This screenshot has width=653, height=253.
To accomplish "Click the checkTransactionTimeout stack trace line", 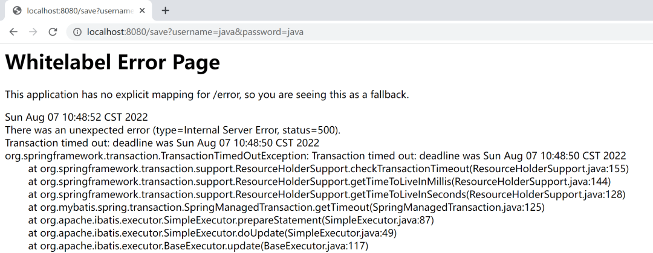I will tap(328, 168).
